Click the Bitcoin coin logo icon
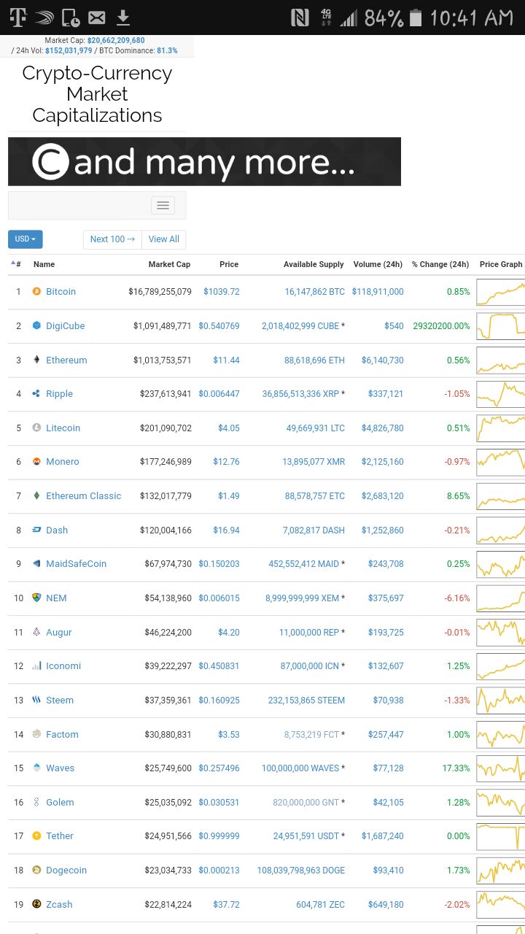525x934 pixels. (36, 291)
